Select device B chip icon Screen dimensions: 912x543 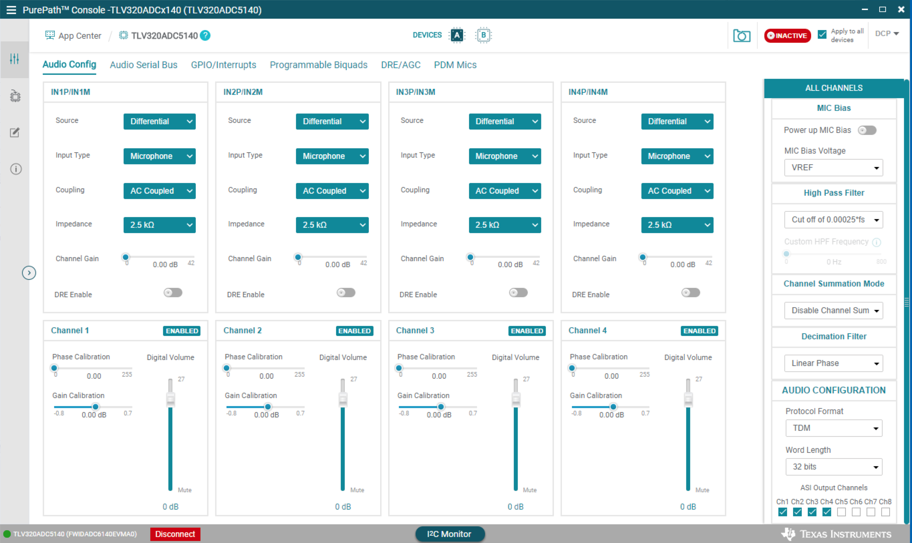483,35
